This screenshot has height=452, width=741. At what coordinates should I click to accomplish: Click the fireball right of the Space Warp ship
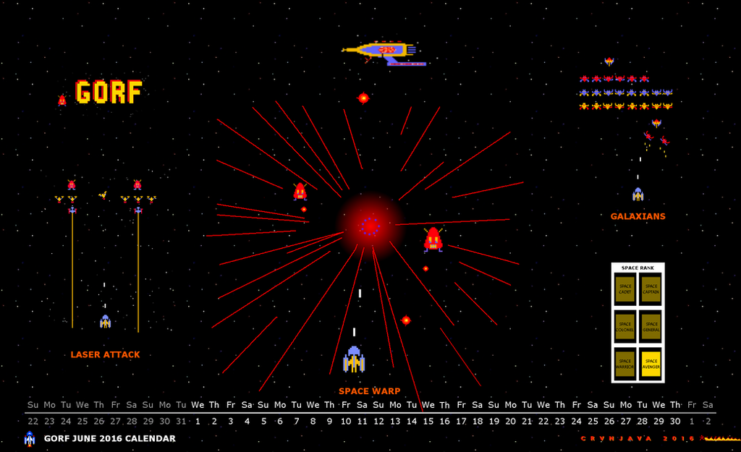[405, 320]
